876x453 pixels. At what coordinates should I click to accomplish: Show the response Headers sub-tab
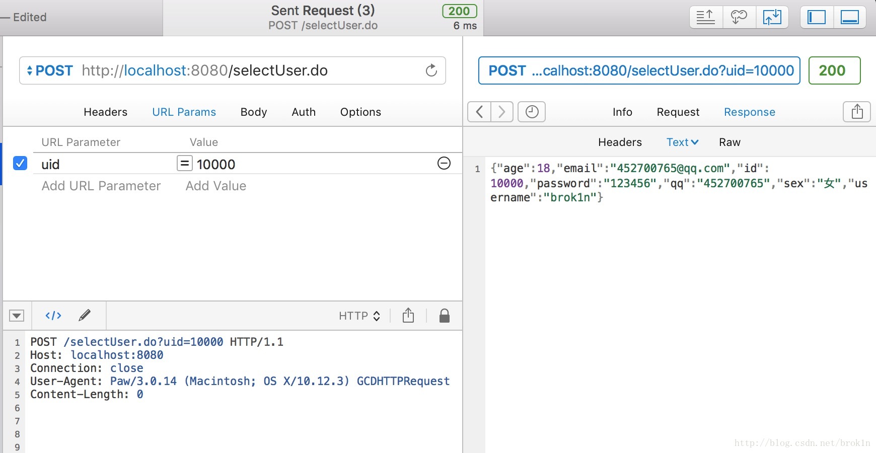click(620, 142)
